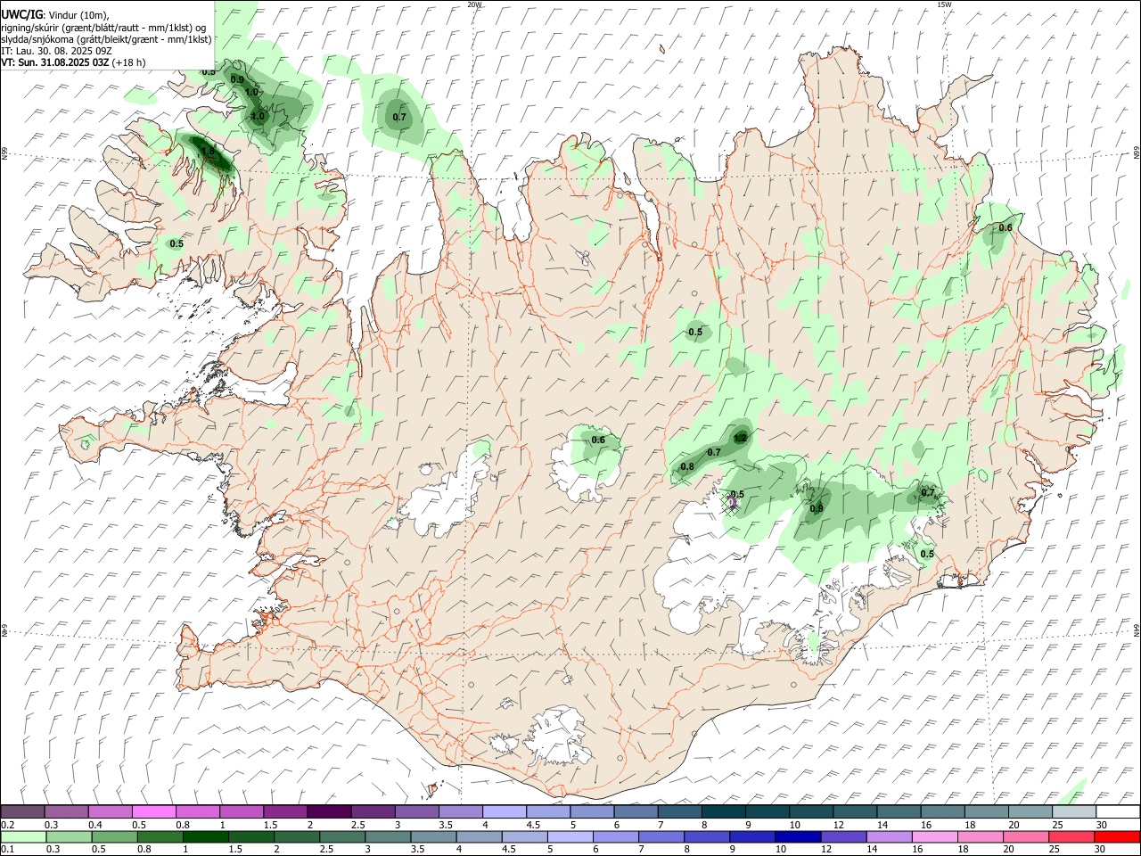
Task: Select the upper legend dark purple swatch starting at 2
Action: pos(328,811)
